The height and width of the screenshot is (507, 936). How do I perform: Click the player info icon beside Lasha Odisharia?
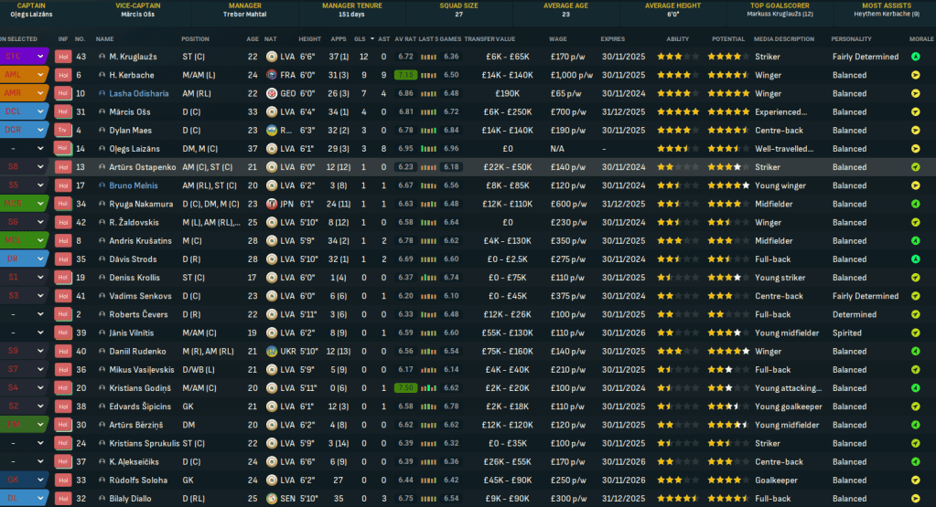tap(102, 93)
